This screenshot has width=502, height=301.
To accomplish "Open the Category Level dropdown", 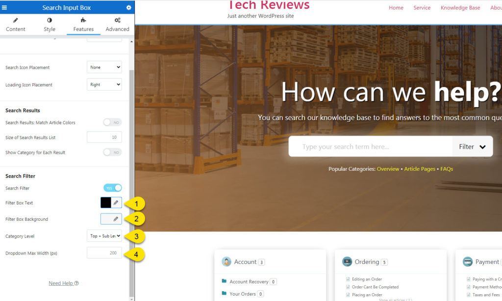I will [104, 236].
